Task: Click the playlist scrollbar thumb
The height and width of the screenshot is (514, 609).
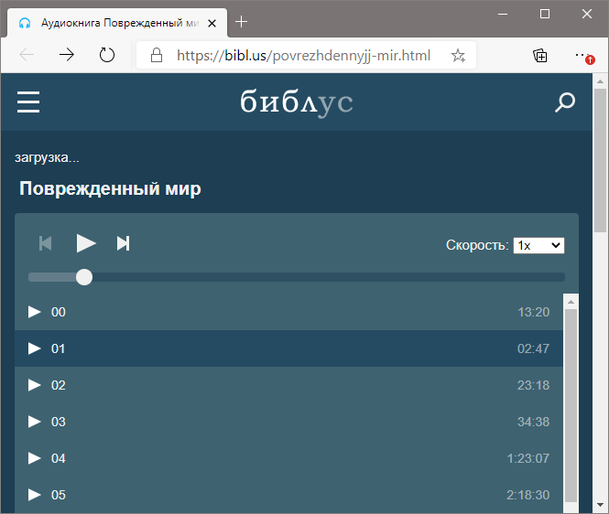Action: point(571,405)
